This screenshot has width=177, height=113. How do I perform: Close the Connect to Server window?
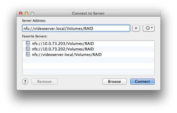point(21,13)
